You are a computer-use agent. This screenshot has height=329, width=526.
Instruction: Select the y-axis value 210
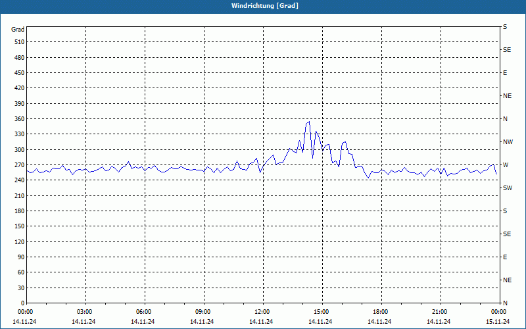[x=20, y=195]
